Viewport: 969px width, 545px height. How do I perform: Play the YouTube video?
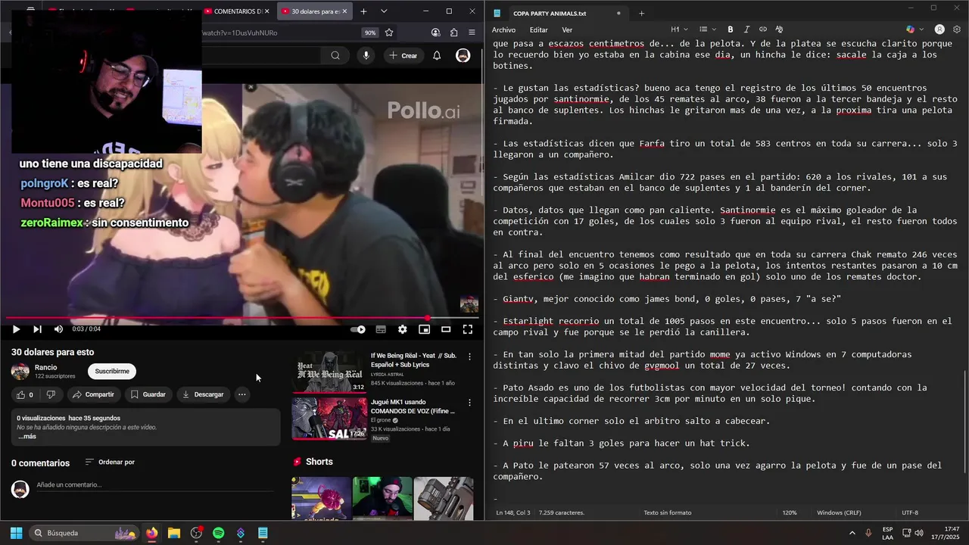16,329
